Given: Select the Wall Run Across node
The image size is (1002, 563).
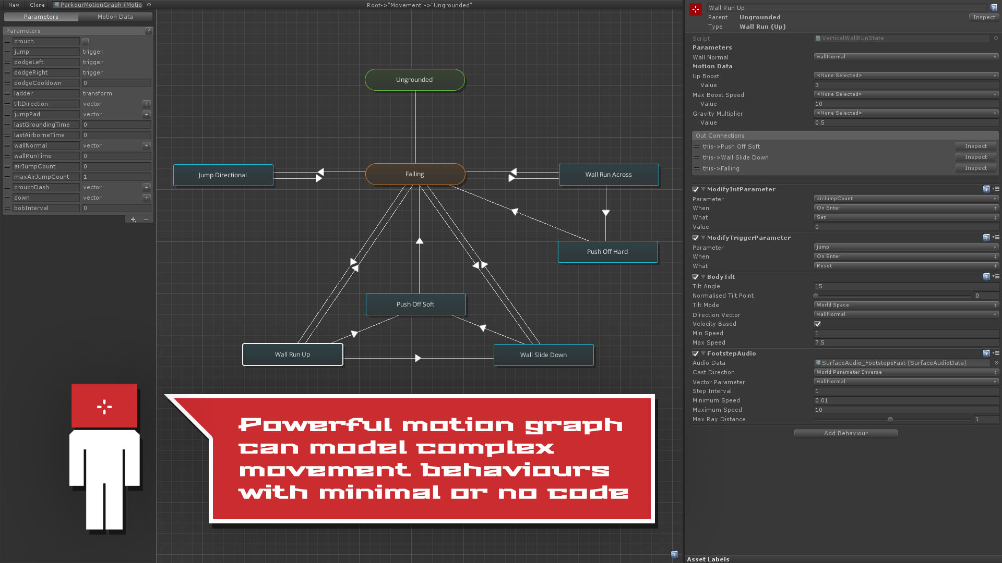Looking at the screenshot, I should (x=609, y=175).
